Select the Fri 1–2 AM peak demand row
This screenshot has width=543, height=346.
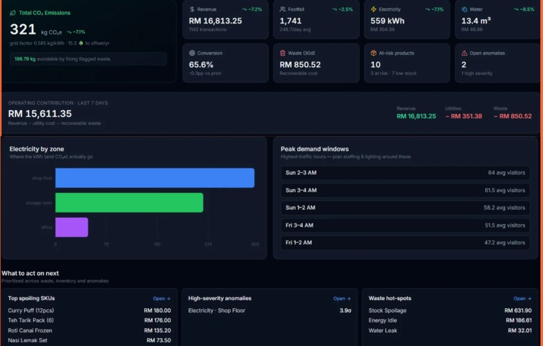[405, 243]
